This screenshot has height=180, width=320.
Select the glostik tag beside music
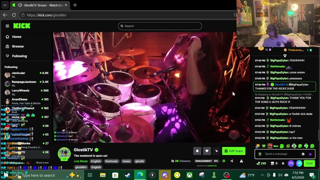point(139,161)
